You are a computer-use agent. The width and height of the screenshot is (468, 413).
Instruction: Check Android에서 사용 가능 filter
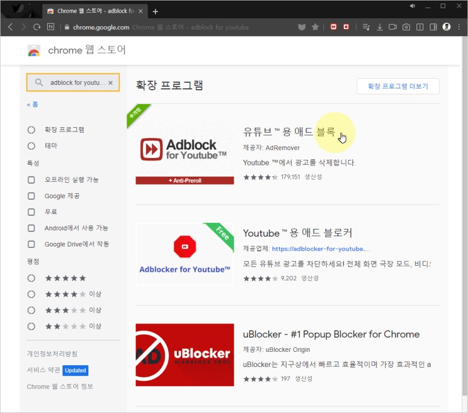tap(31, 228)
